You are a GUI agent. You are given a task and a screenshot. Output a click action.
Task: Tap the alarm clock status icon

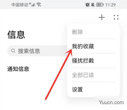coord(87,5)
